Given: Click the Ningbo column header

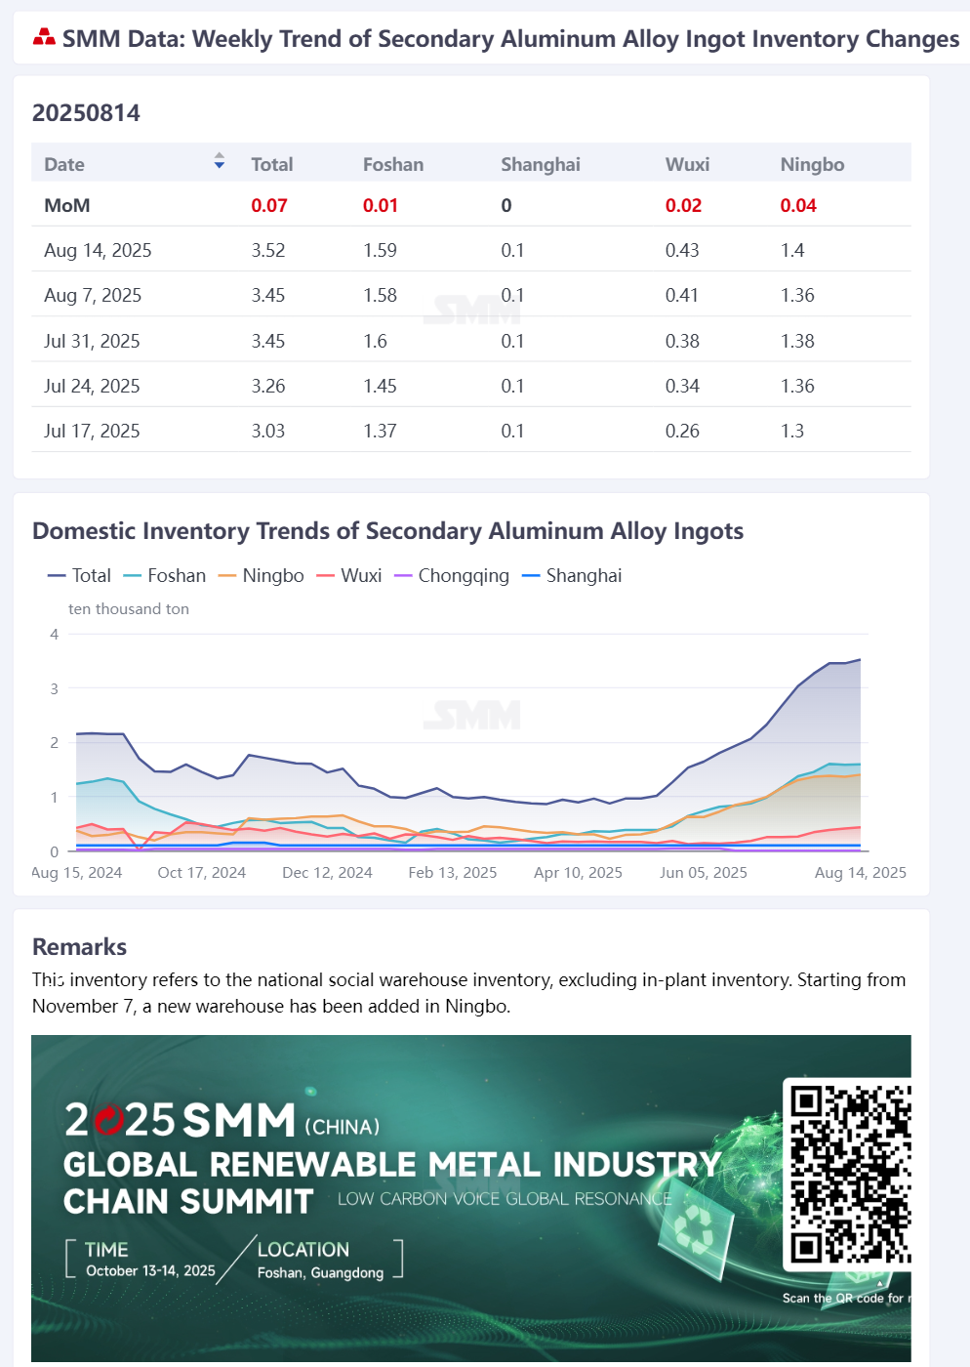Looking at the screenshot, I should tap(812, 164).
